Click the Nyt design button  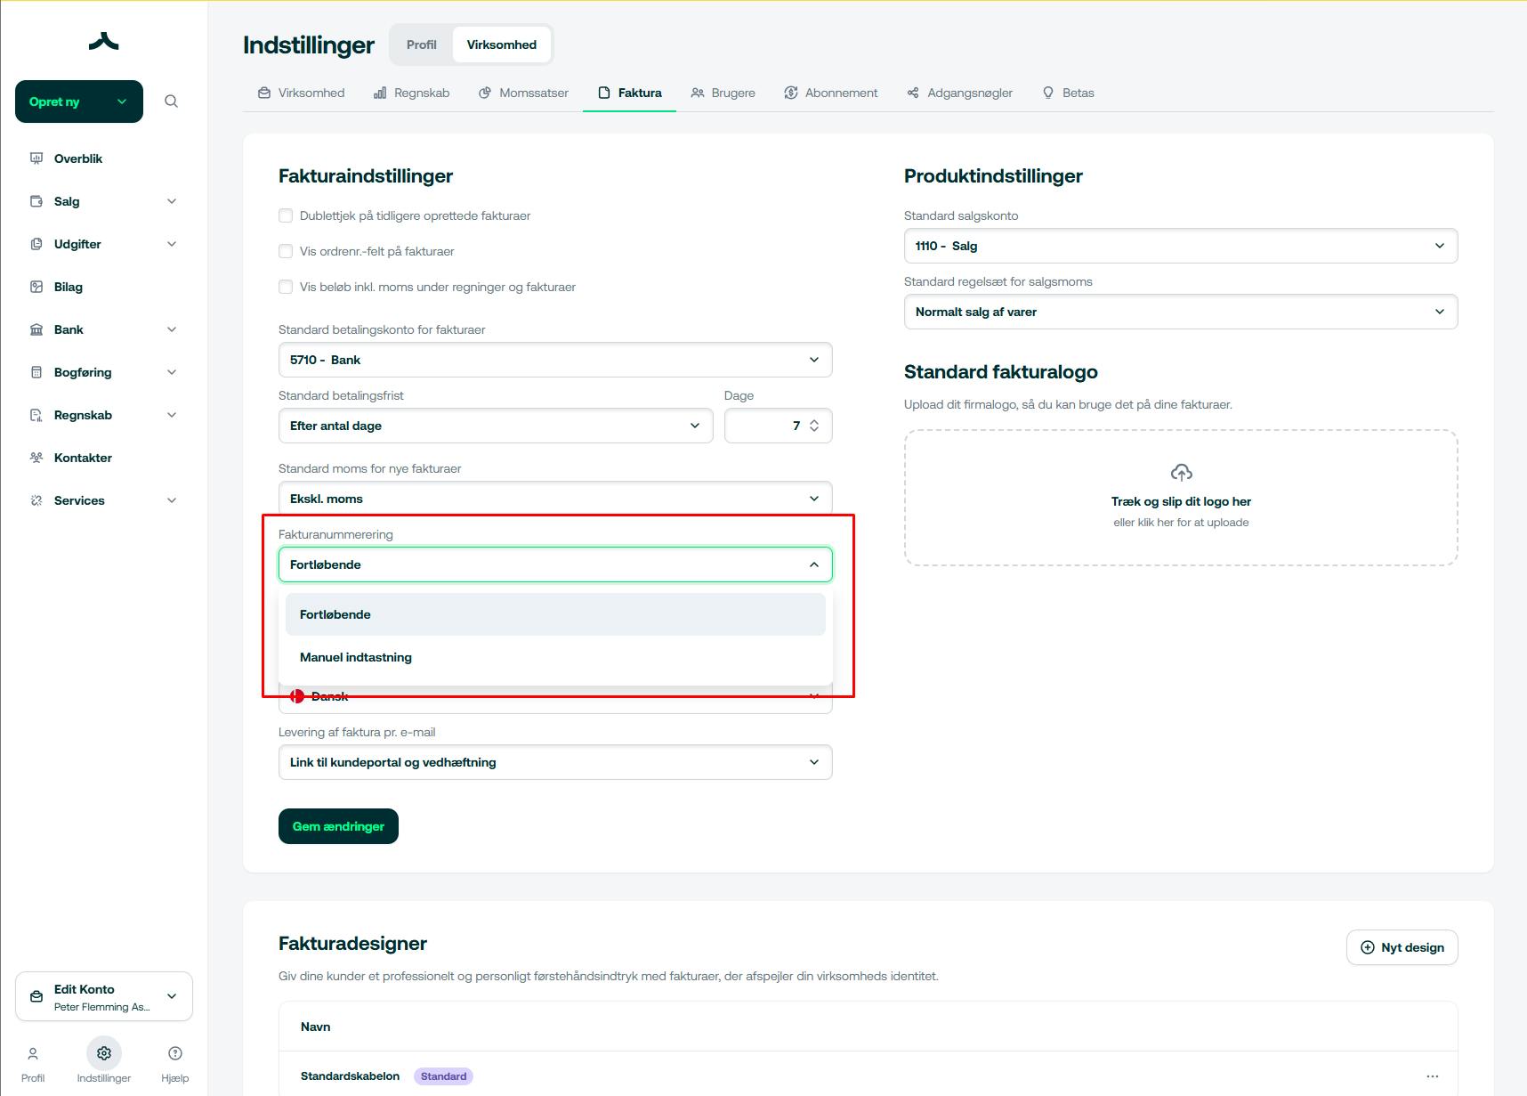pos(1402,947)
